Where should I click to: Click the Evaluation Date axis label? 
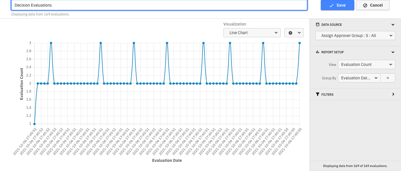coord(167,160)
